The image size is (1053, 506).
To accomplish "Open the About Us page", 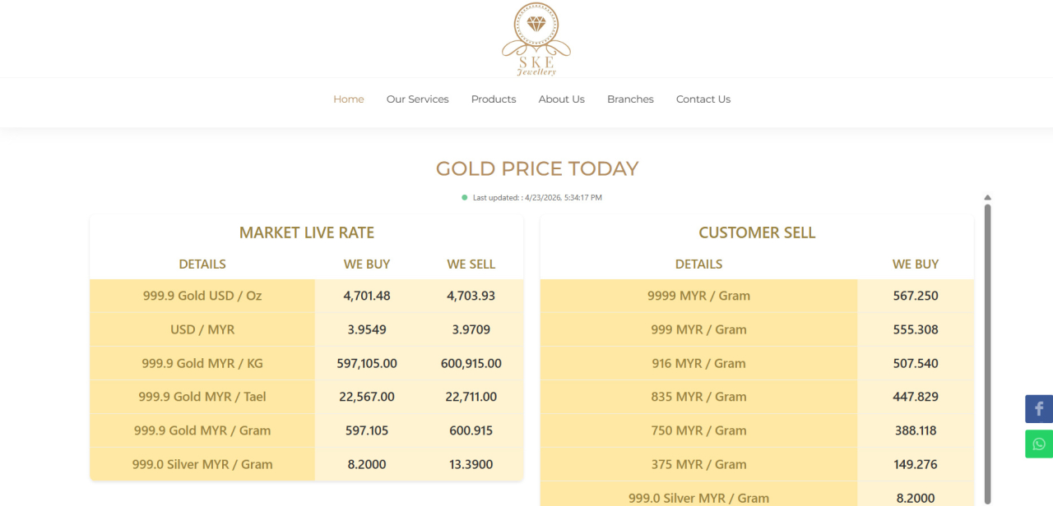I will tap(562, 99).
